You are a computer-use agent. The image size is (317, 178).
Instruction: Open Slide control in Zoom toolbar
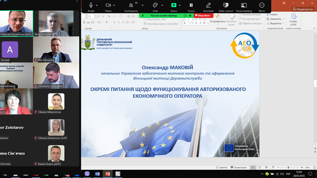click(226, 5)
